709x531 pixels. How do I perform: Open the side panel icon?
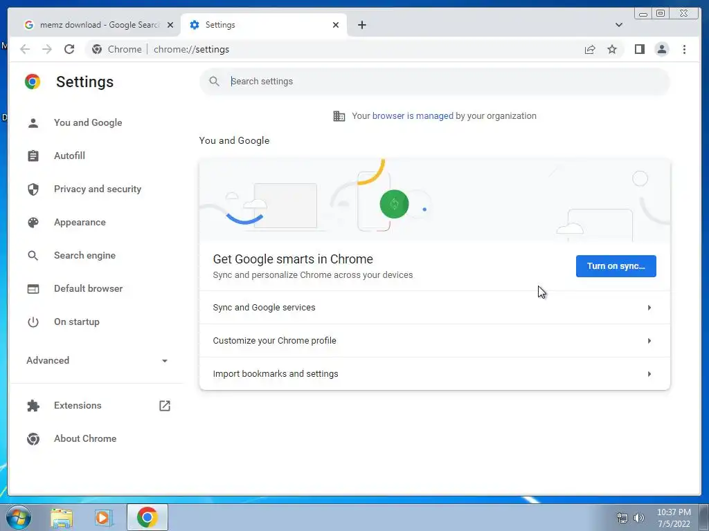[639, 49]
